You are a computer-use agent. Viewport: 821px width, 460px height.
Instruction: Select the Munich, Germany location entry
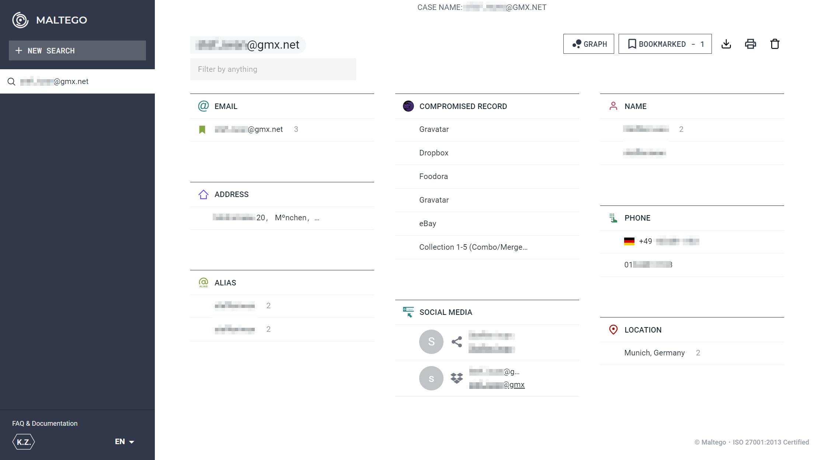tap(692, 353)
